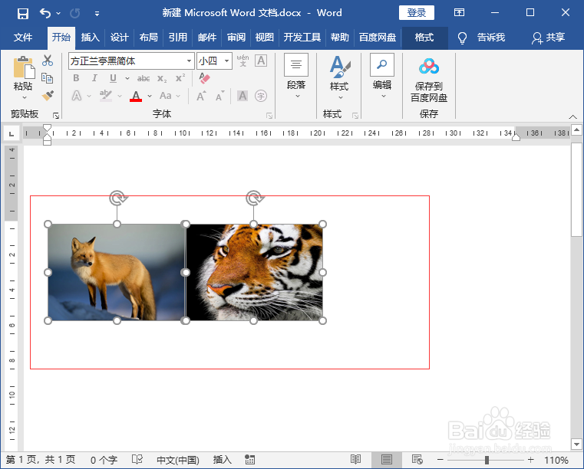Switch to the 审阅 tab
The image size is (584, 469).
click(x=236, y=38)
